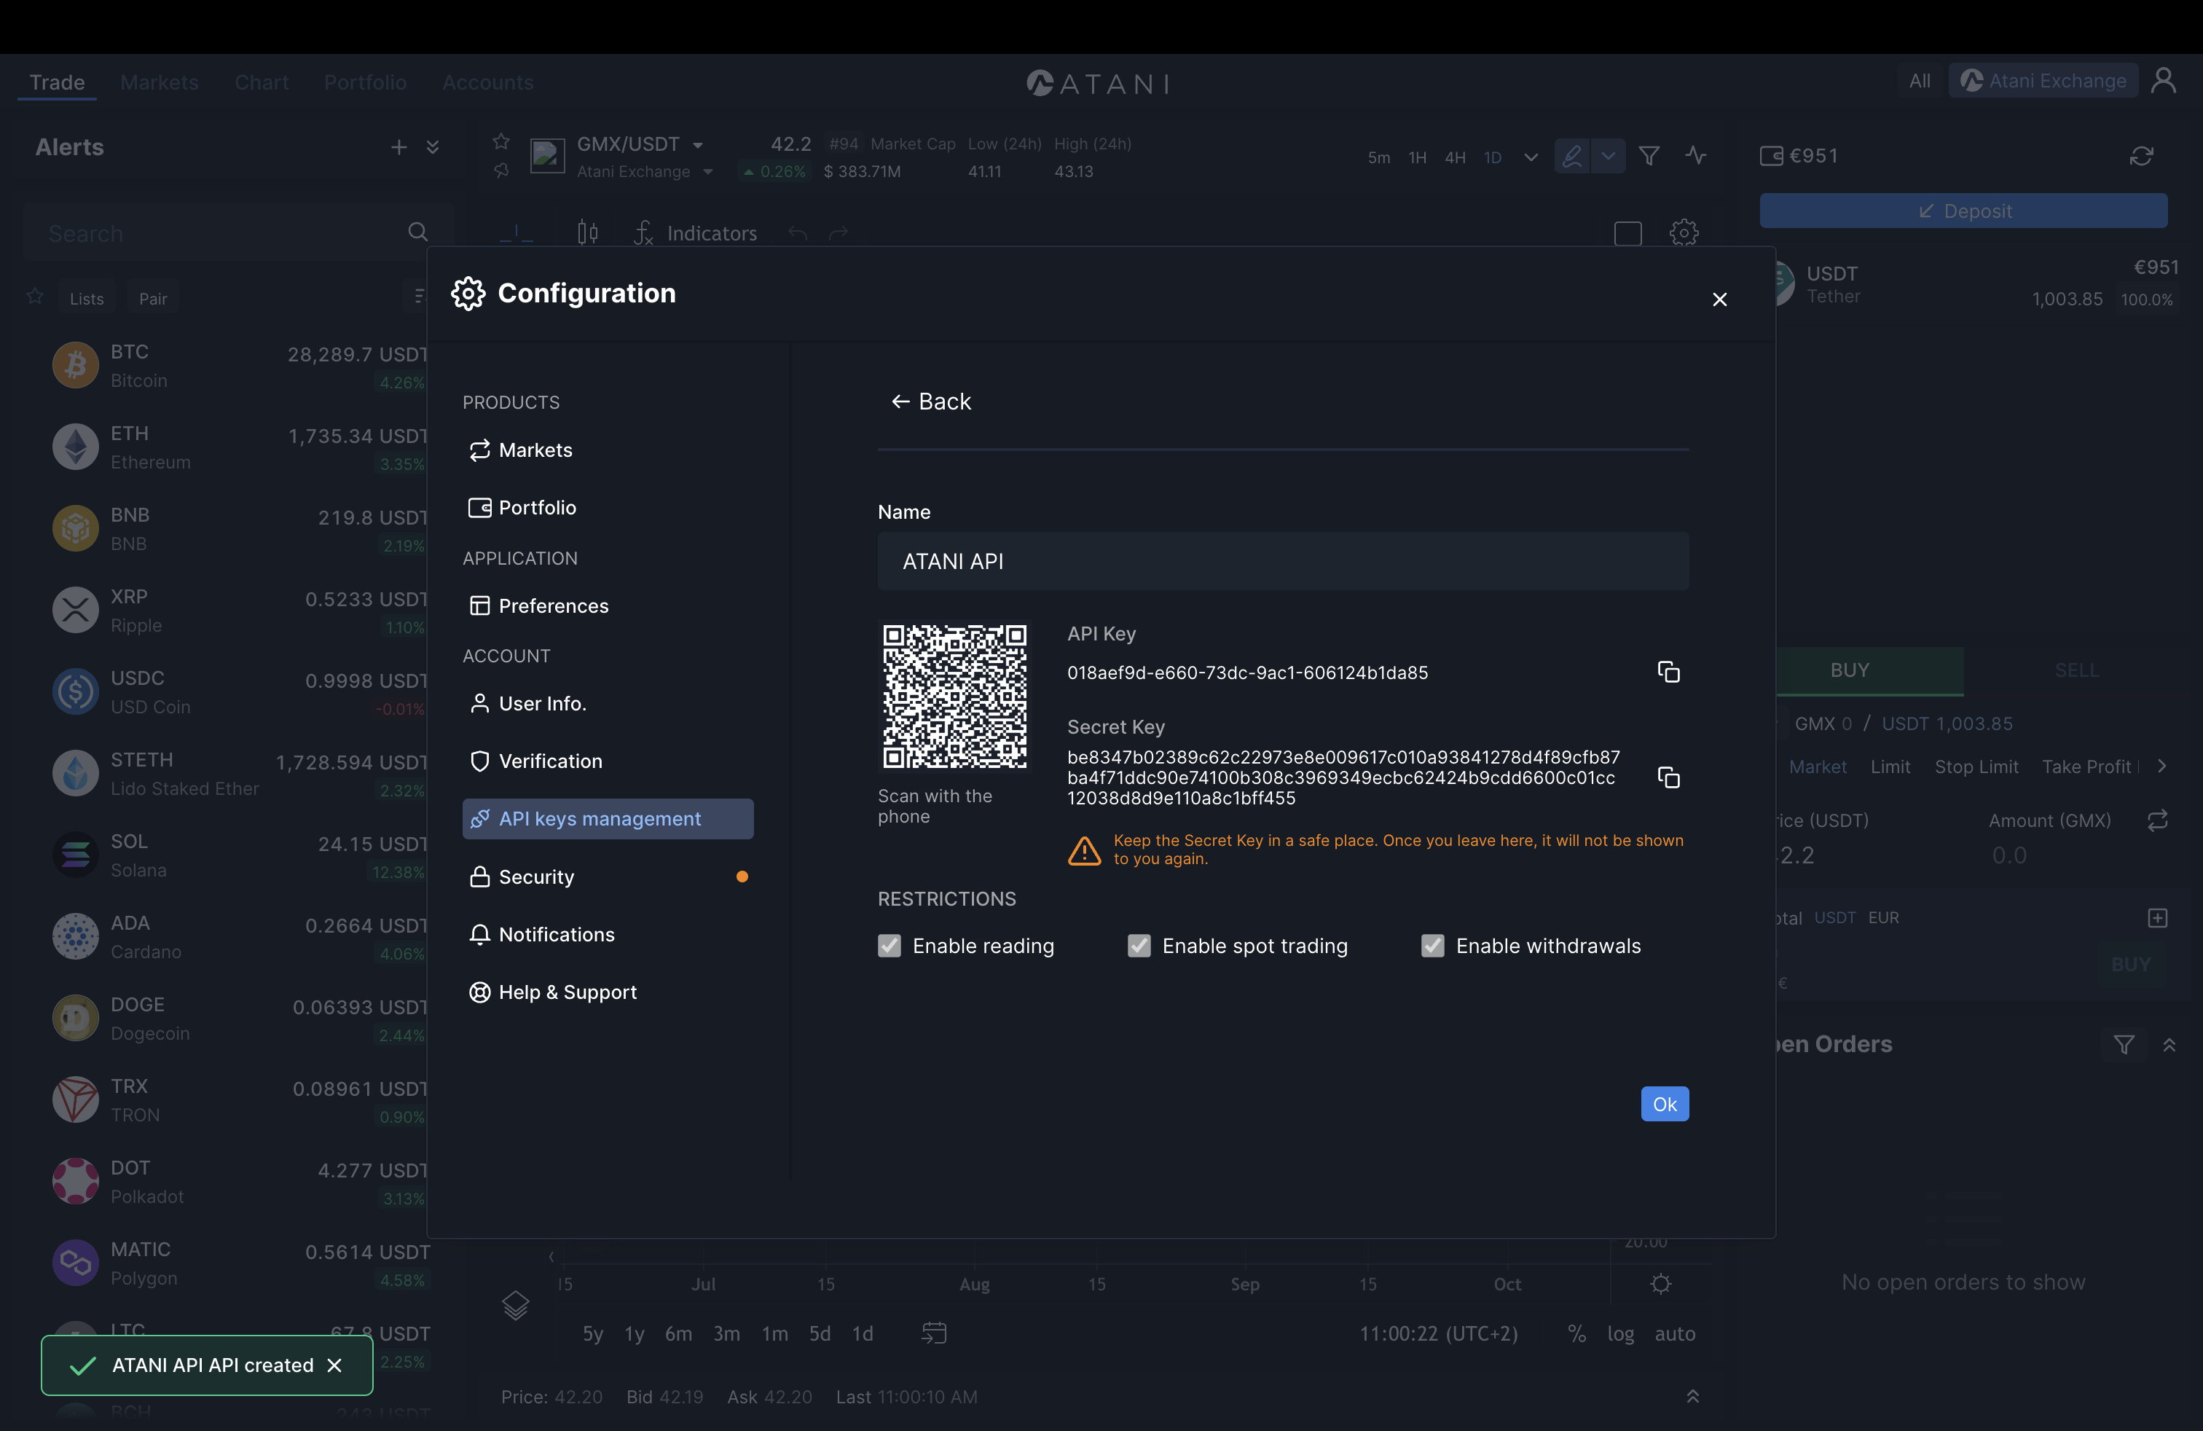This screenshot has height=1431, width=2203.
Task: Filter Open Orders funnel icon
Action: click(2124, 1044)
